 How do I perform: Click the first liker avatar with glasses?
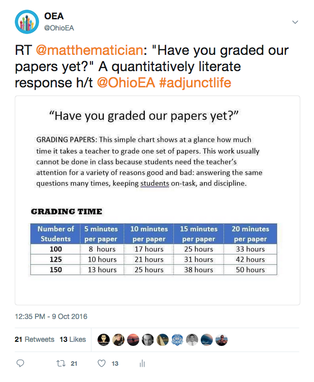pos(104,340)
